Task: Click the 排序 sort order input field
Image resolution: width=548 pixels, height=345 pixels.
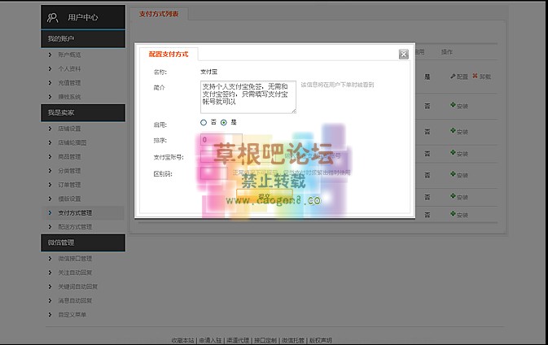Action: tap(220, 140)
